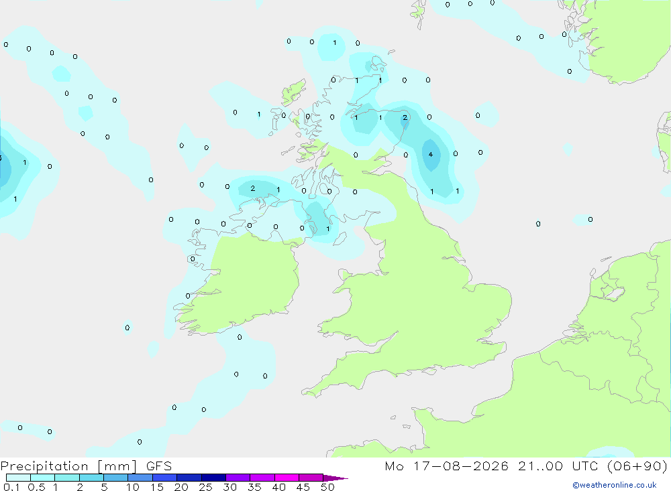671x491 pixels.
Task: Click the '40' legend label
Action: (x=279, y=487)
